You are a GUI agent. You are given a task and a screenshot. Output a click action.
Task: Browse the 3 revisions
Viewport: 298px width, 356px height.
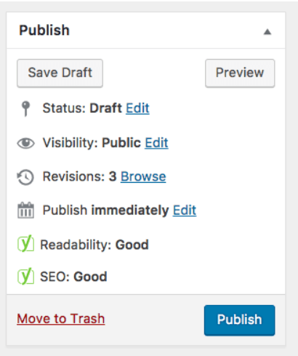pyautogui.click(x=143, y=176)
